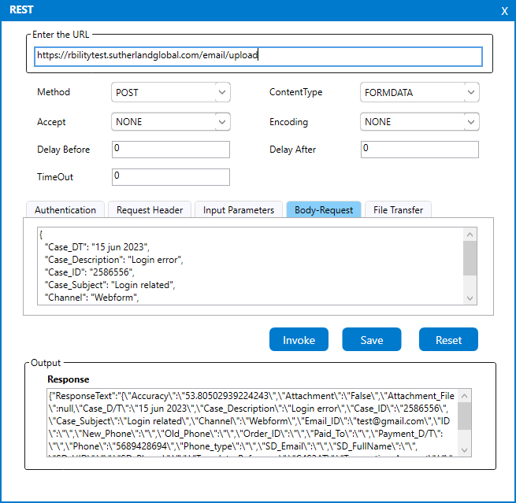Image resolution: width=516 pixels, height=503 pixels.
Task: Select the TimeOut input box
Action: 171,177
